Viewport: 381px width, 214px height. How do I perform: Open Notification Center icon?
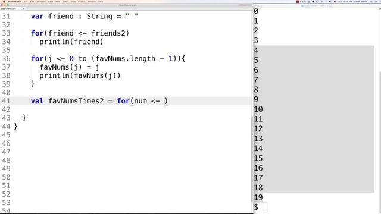coord(377,1)
